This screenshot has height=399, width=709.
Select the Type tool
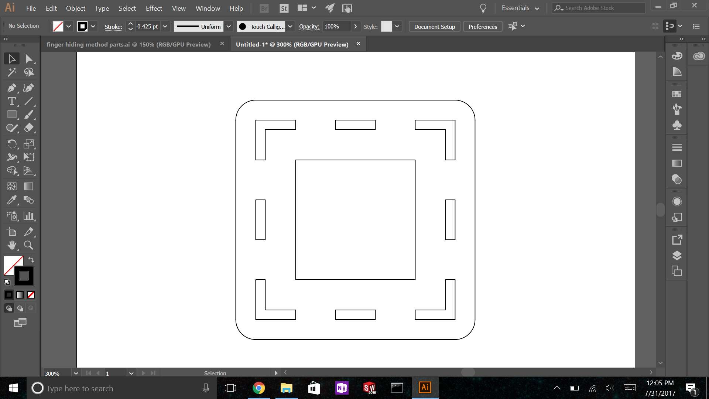point(11,101)
